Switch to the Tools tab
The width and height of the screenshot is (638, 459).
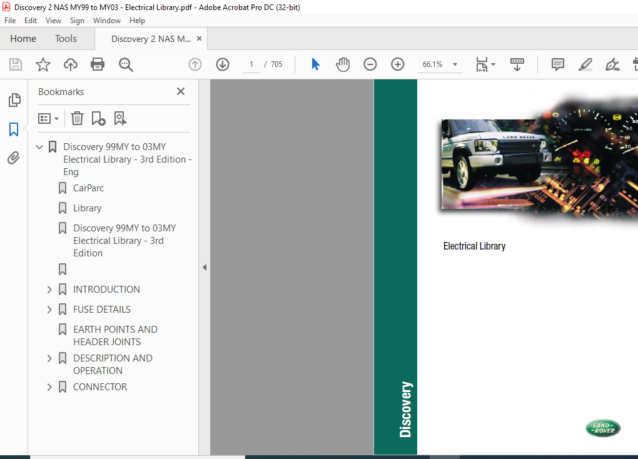pyautogui.click(x=66, y=39)
